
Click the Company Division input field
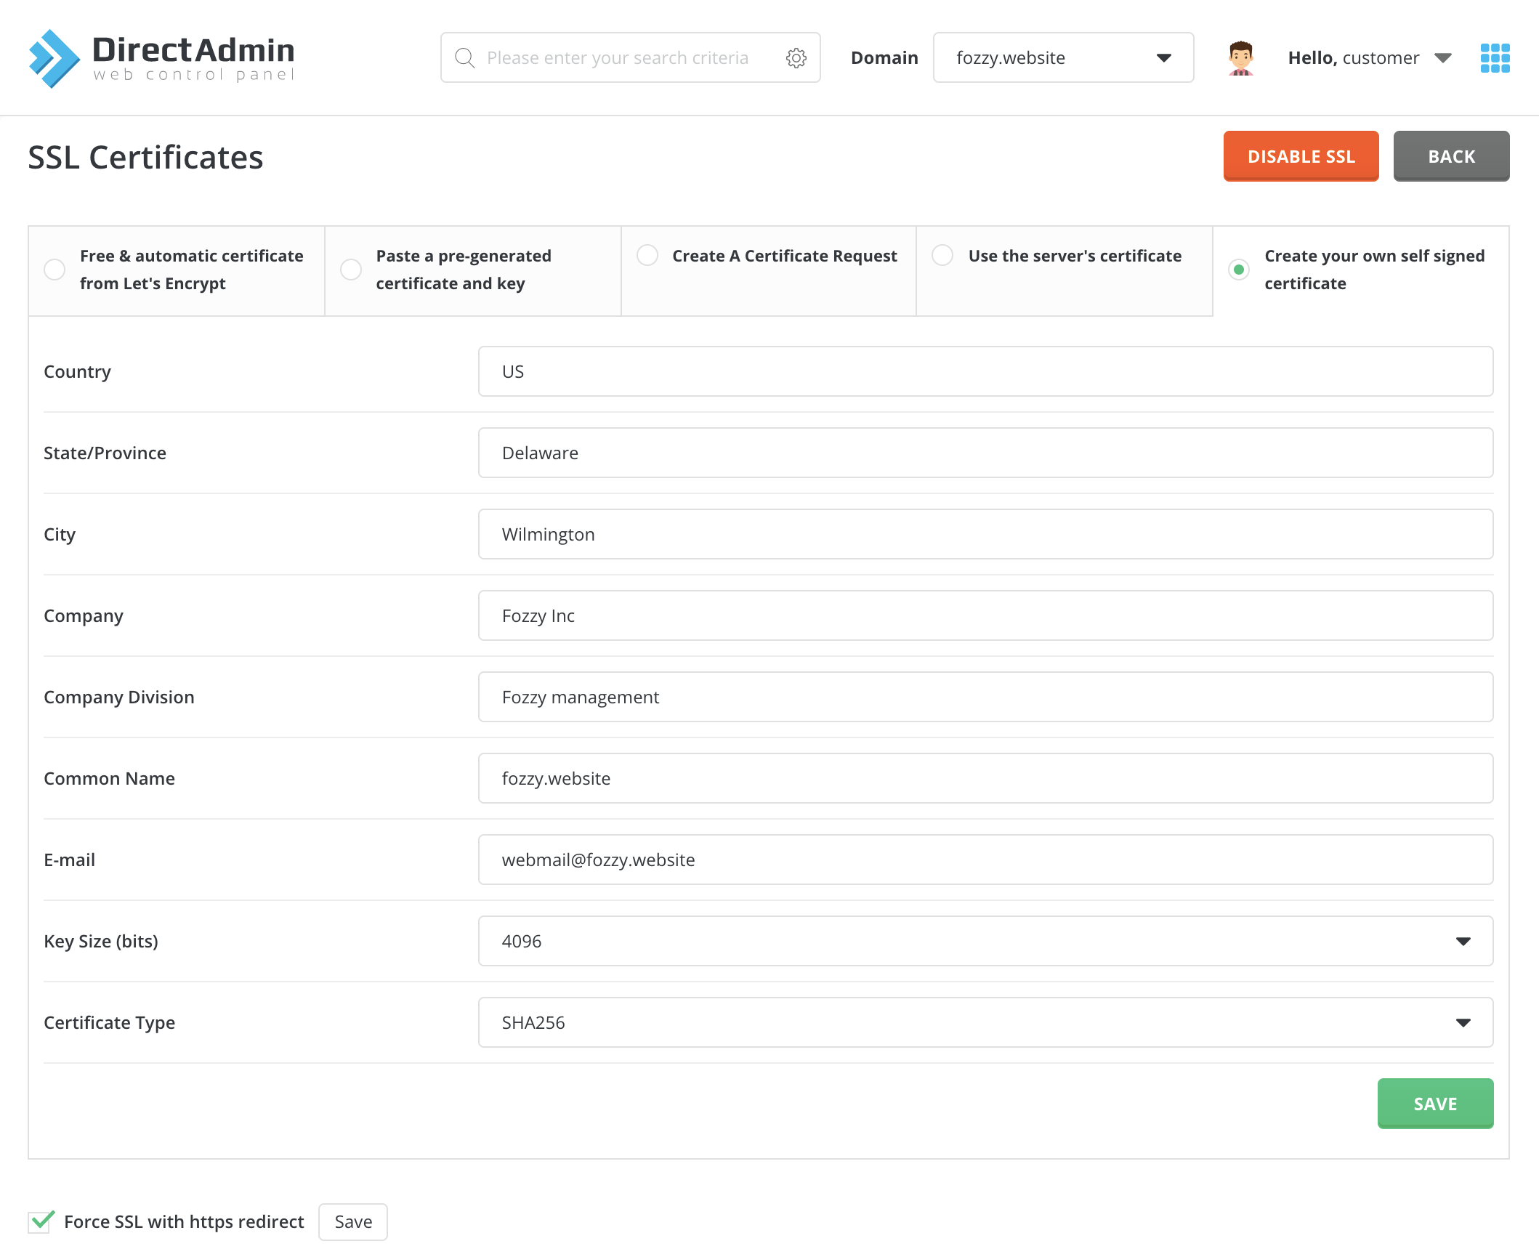click(985, 697)
